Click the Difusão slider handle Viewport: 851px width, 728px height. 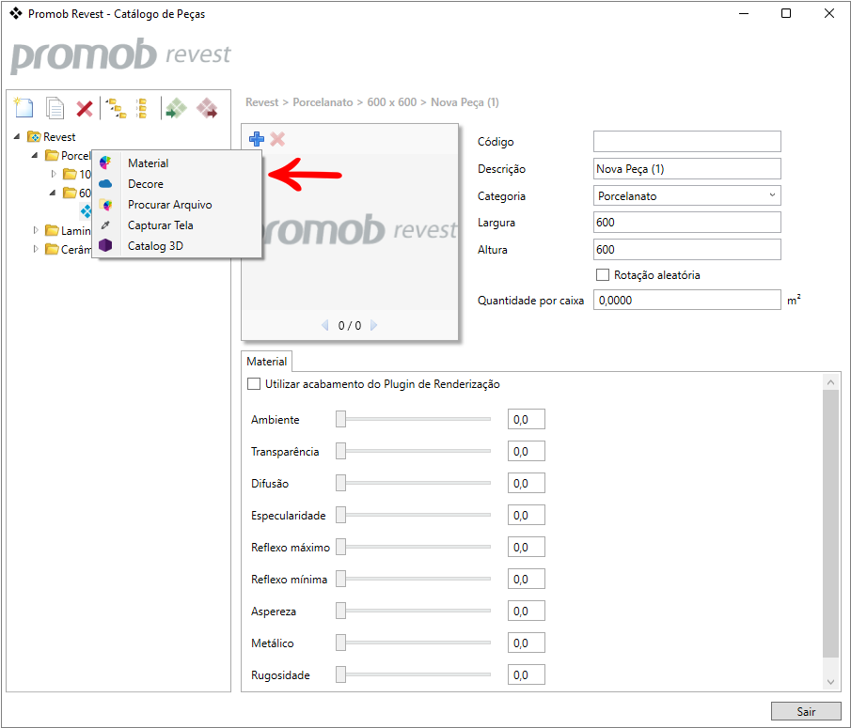click(x=340, y=483)
